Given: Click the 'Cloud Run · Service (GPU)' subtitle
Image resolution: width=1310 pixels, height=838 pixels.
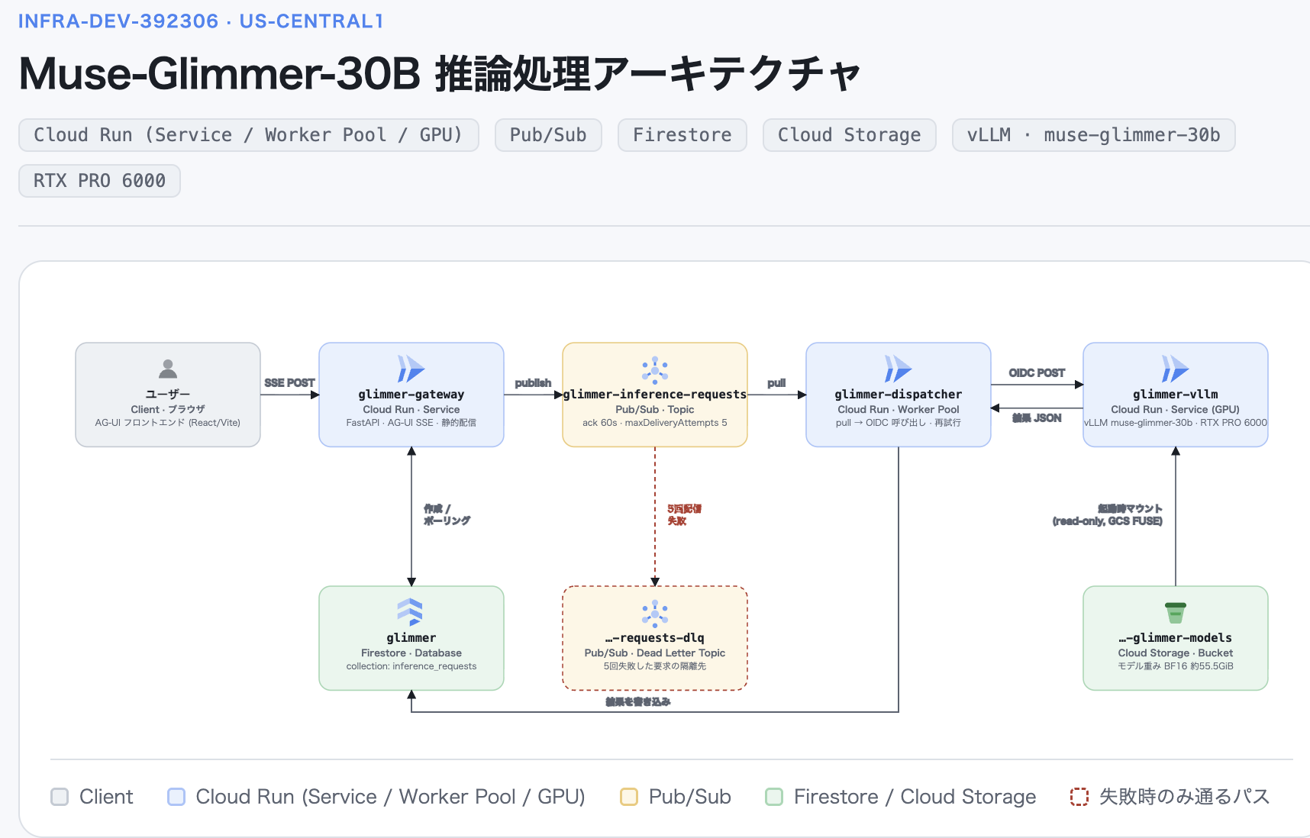Looking at the screenshot, I should (x=1176, y=410).
